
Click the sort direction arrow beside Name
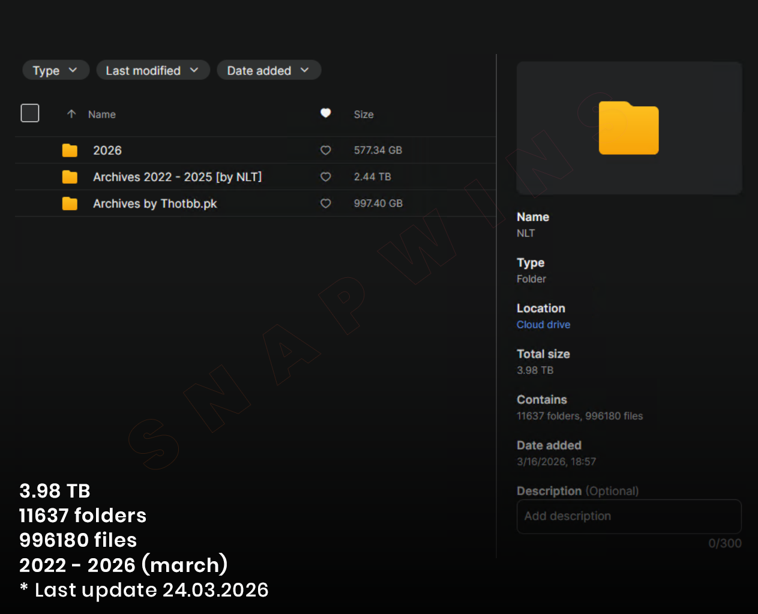point(71,114)
